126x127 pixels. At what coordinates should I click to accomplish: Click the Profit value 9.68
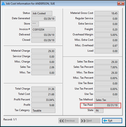pos(43,105)
